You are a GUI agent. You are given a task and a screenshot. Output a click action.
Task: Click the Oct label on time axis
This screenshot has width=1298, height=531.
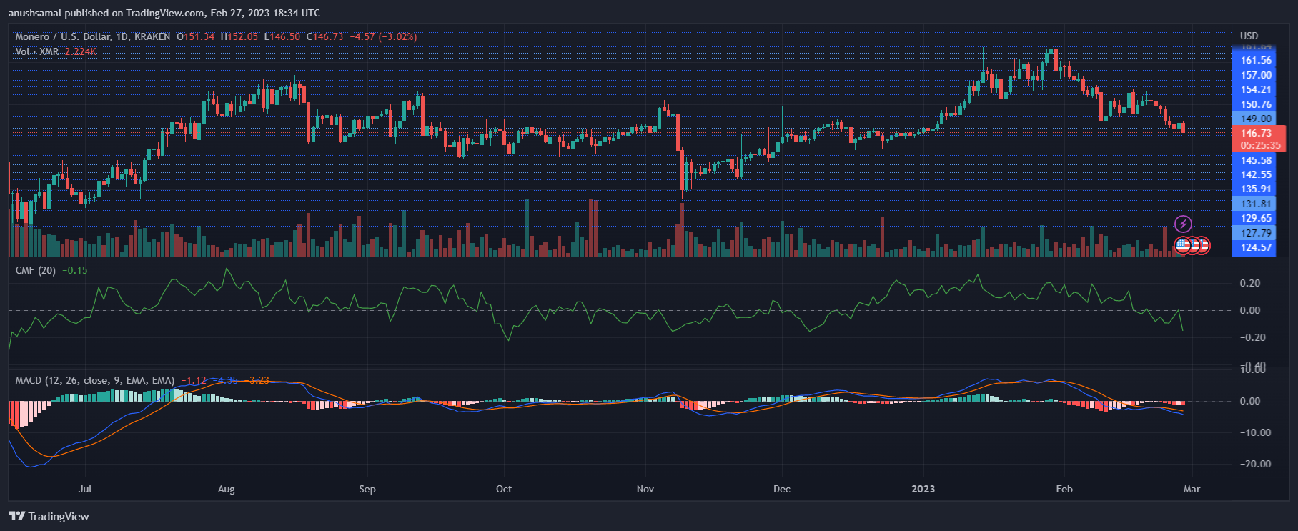click(x=504, y=489)
